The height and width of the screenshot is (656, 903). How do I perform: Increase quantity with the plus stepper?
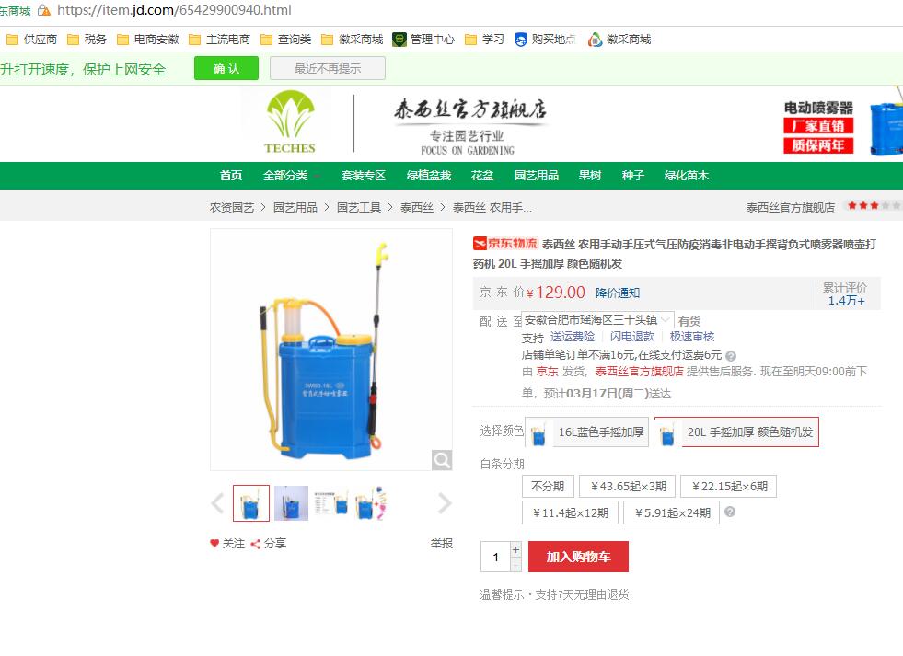[516, 549]
